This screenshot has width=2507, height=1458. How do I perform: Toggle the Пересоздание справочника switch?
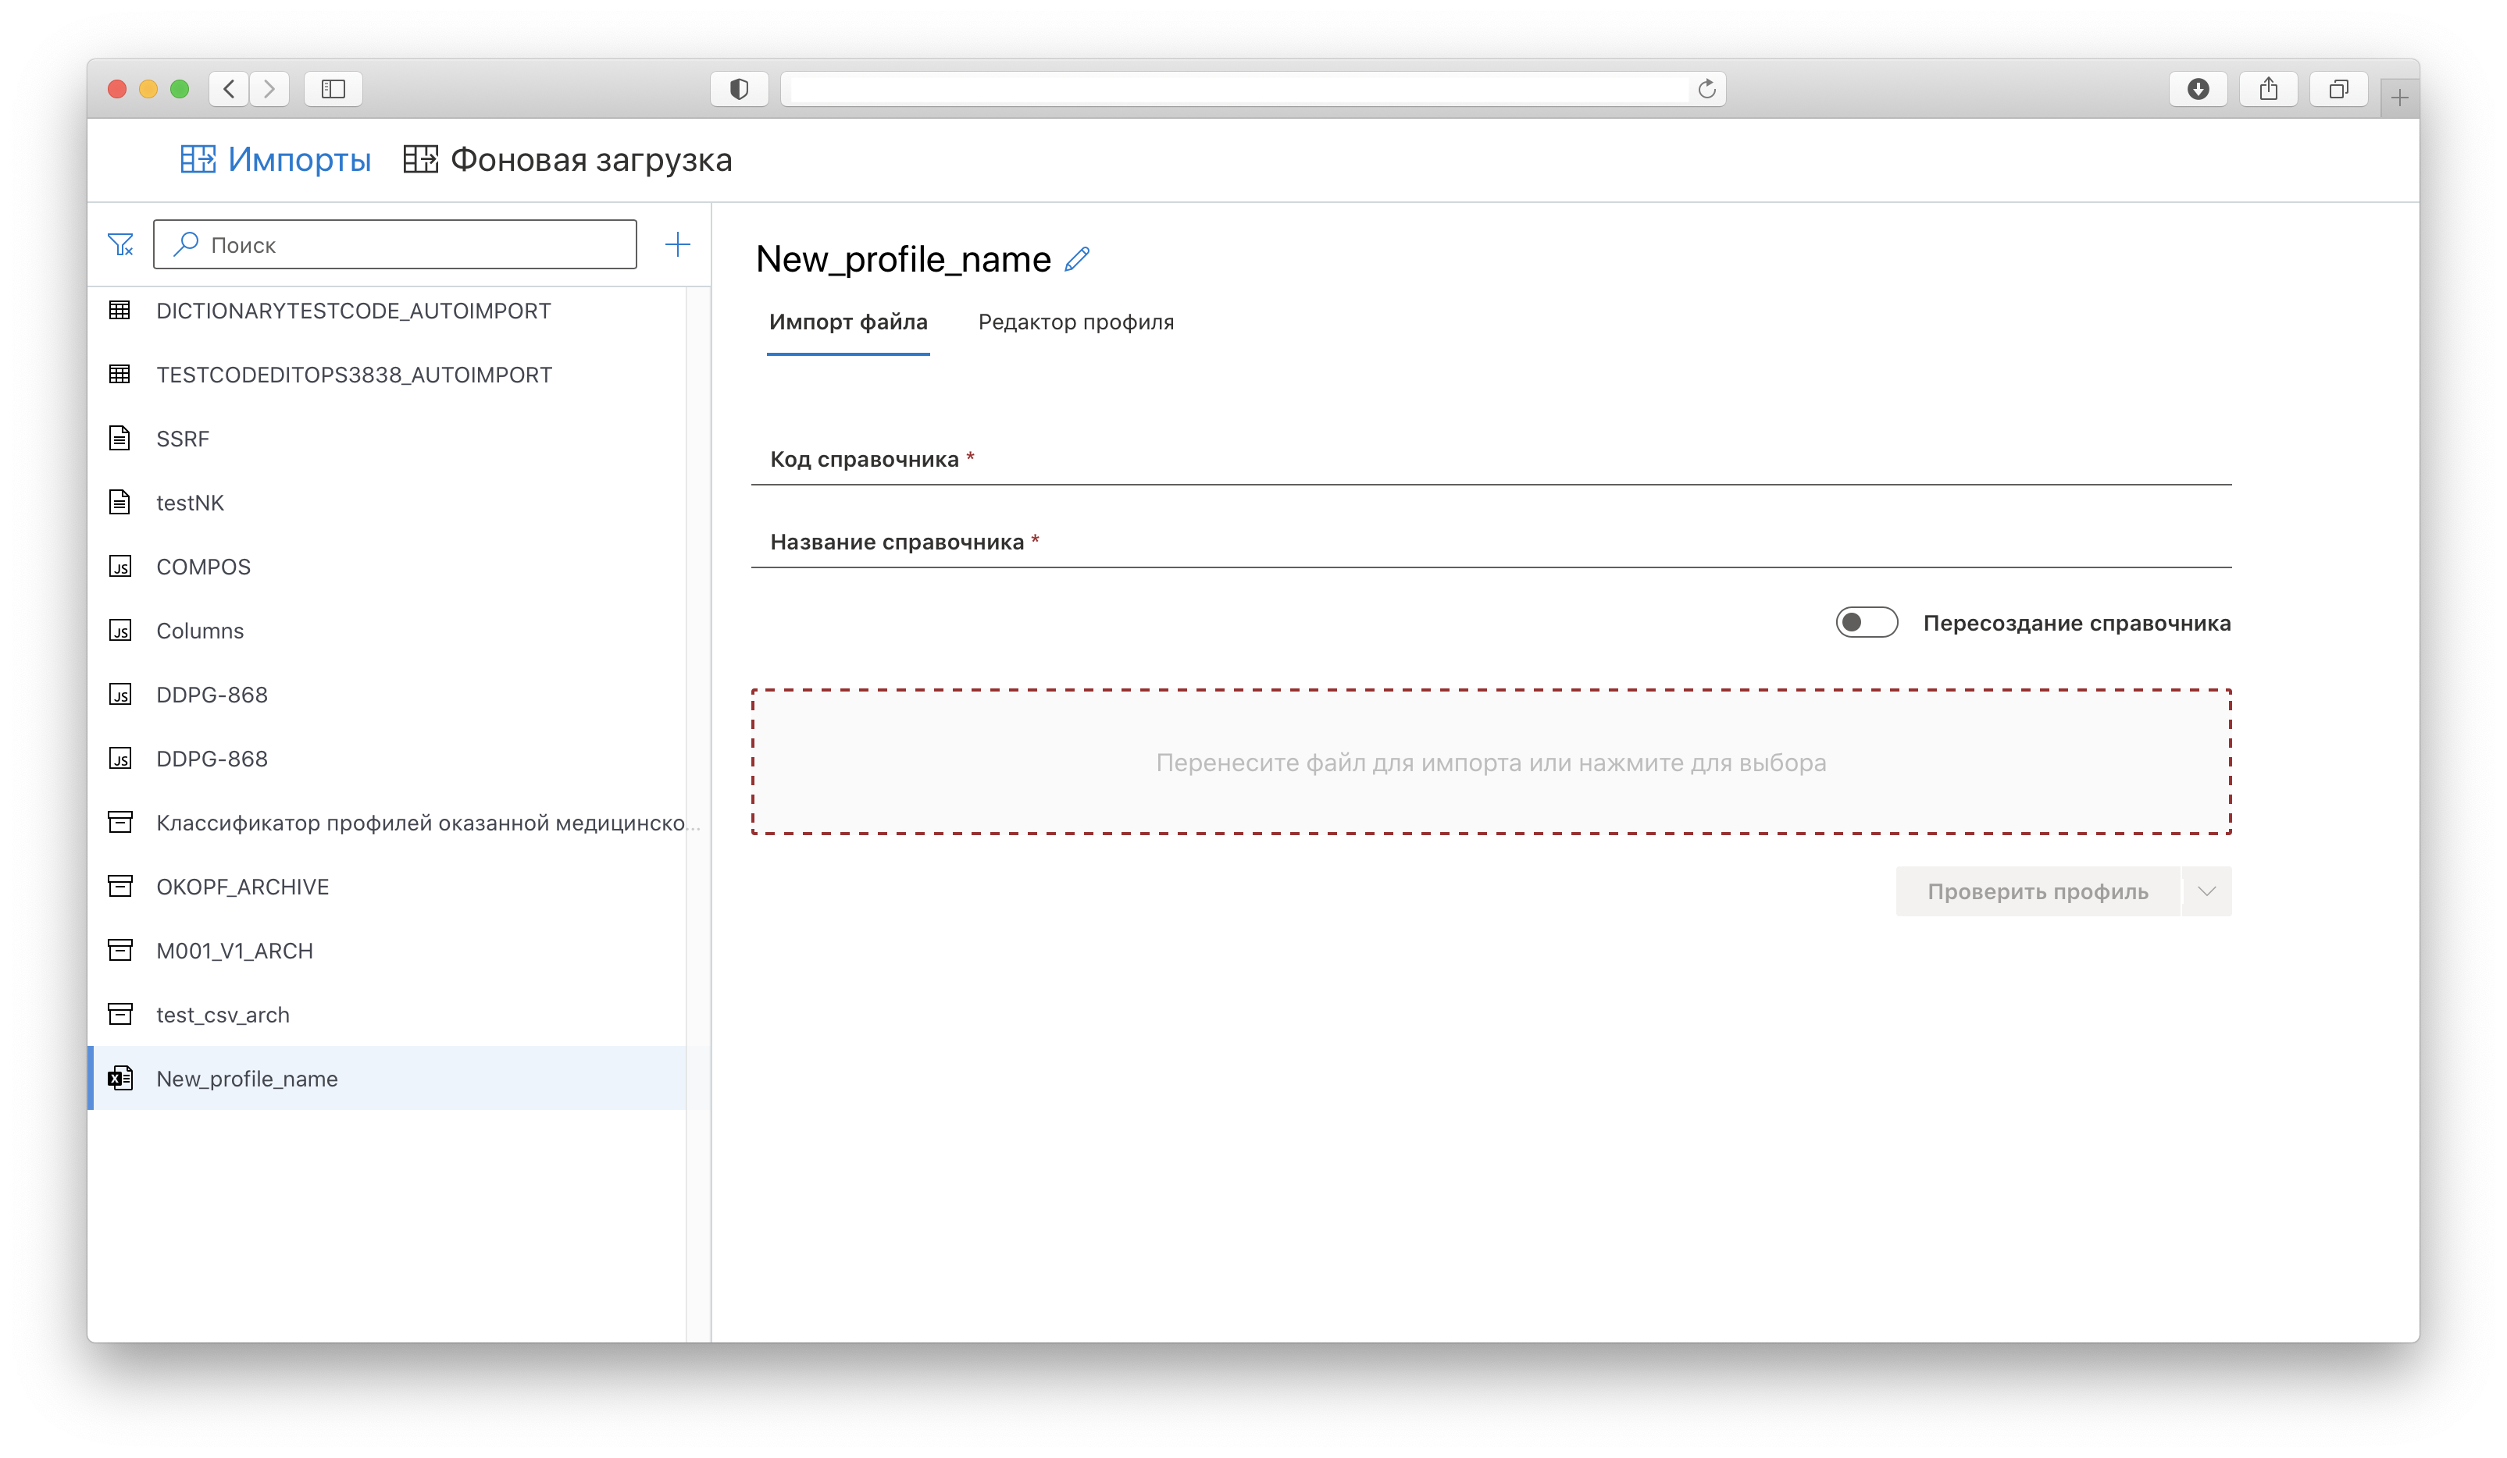click(1867, 623)
